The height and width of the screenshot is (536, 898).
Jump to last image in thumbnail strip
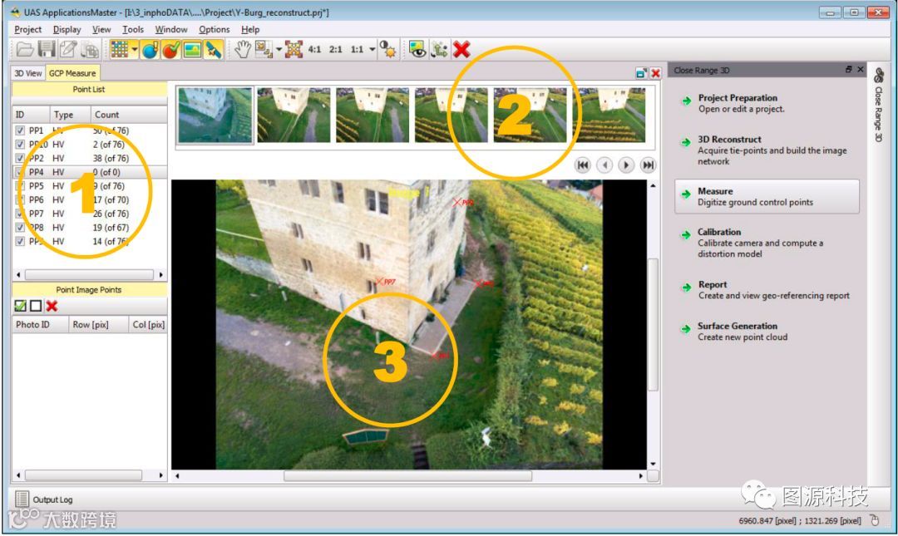[648, 165]
